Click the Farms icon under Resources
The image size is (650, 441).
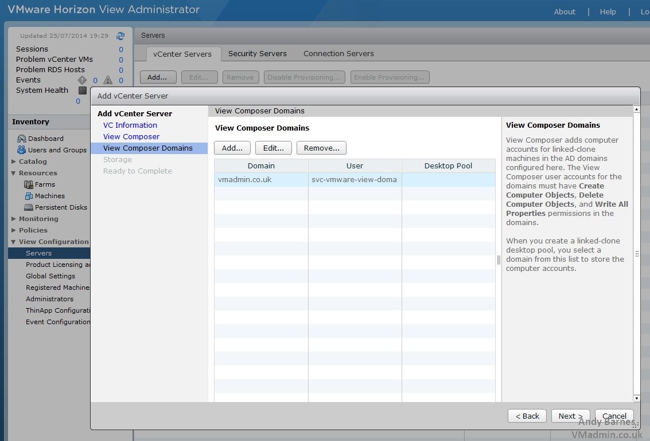29,184
